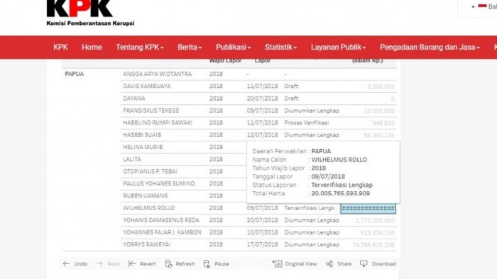Click Yorrys Raweyai total 74.785.616.108
The image size is (497, 279).
pos(373,245)
